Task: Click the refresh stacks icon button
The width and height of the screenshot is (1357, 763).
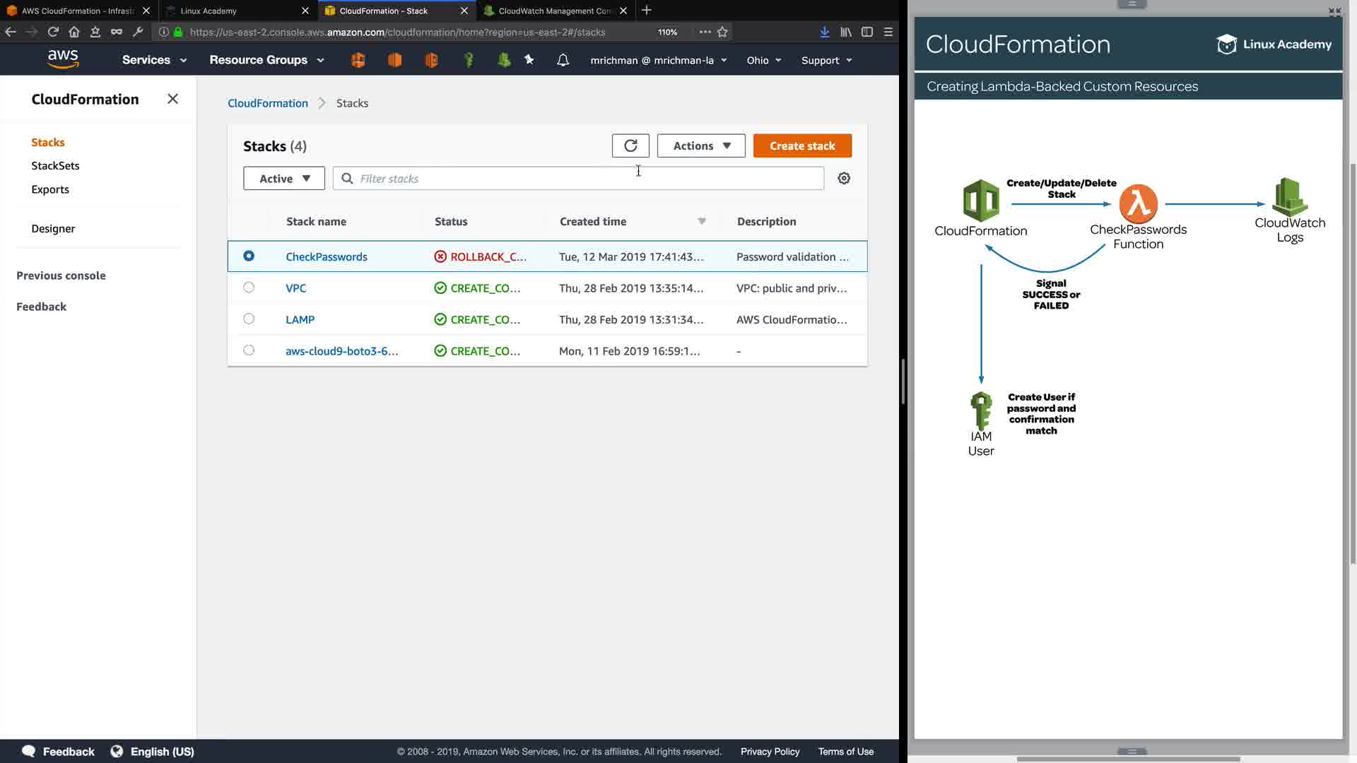Action: [x=630, y=146]
